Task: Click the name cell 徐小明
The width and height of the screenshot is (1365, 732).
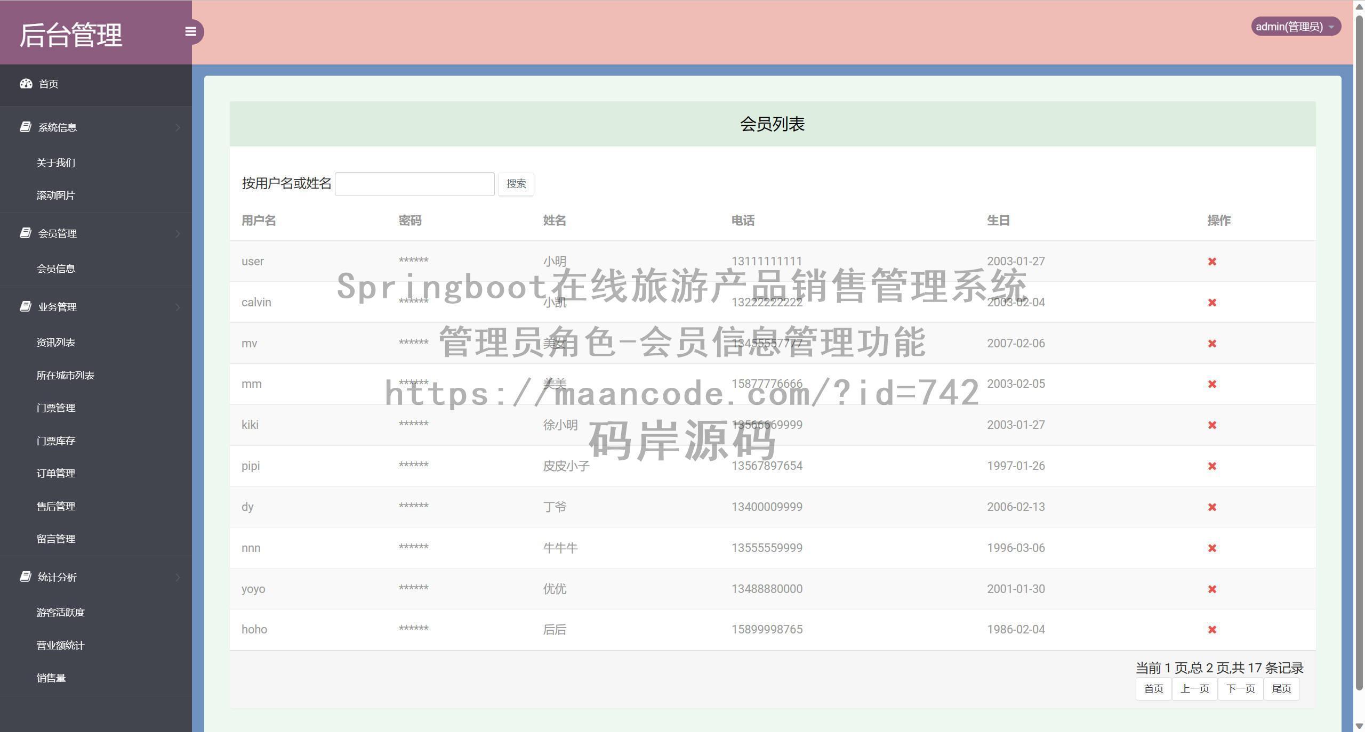Action: pos(560,425)
